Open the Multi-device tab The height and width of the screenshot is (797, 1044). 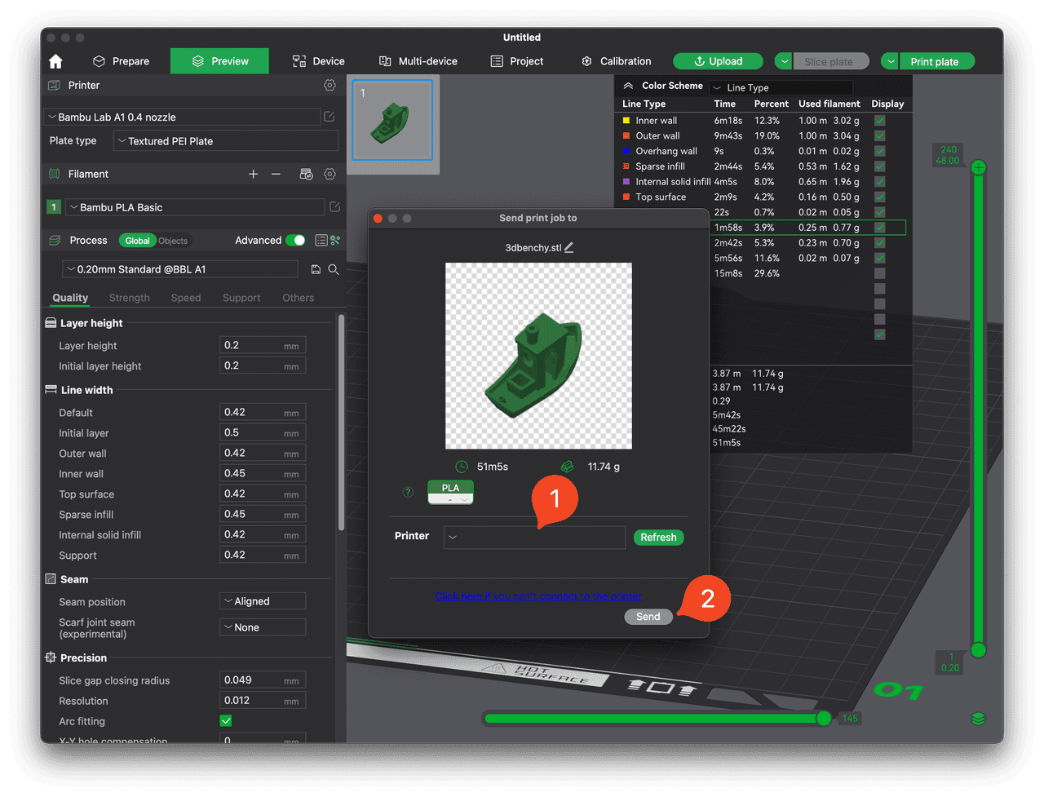[x=418, y=61]
